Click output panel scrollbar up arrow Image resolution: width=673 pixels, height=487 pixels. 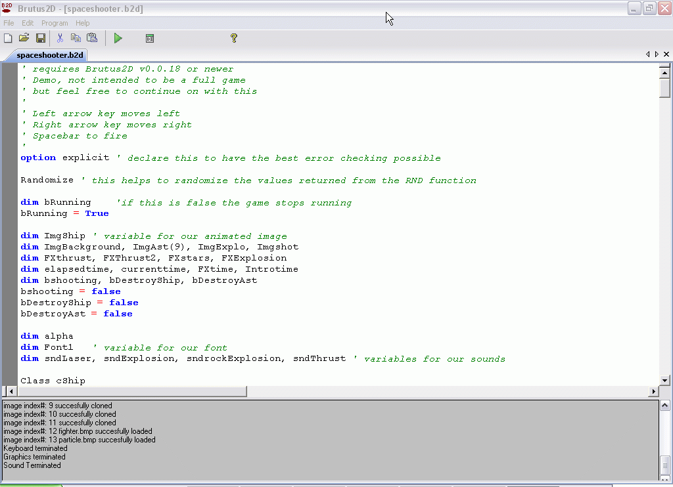(665, 406)
